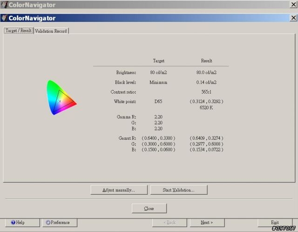Click the Contrast ratio: row label
This screenshot has width=298, height=232.
pyautogui.click(x=123, y=92)
